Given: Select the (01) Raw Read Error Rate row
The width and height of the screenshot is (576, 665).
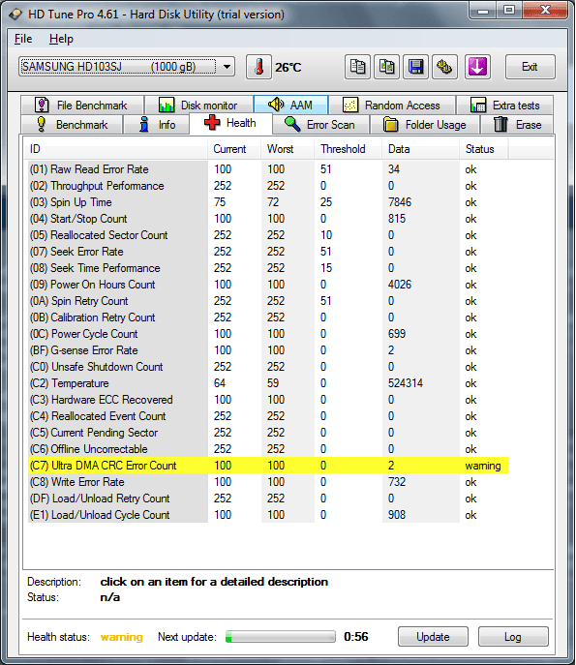Looking at the screenshot, I should coord(268,169).
